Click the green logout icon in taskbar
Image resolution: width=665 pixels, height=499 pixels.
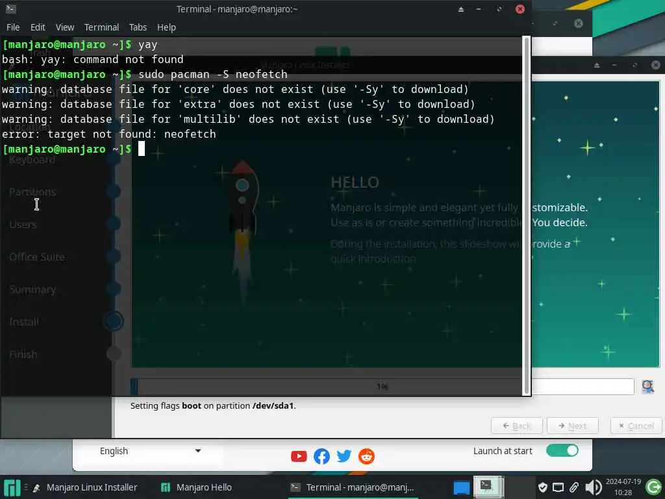point(653,487)
